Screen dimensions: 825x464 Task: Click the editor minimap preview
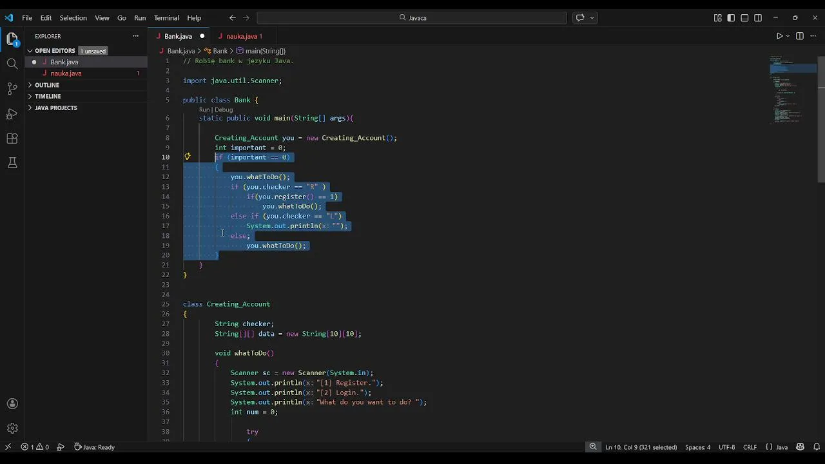tap(793, 90)
